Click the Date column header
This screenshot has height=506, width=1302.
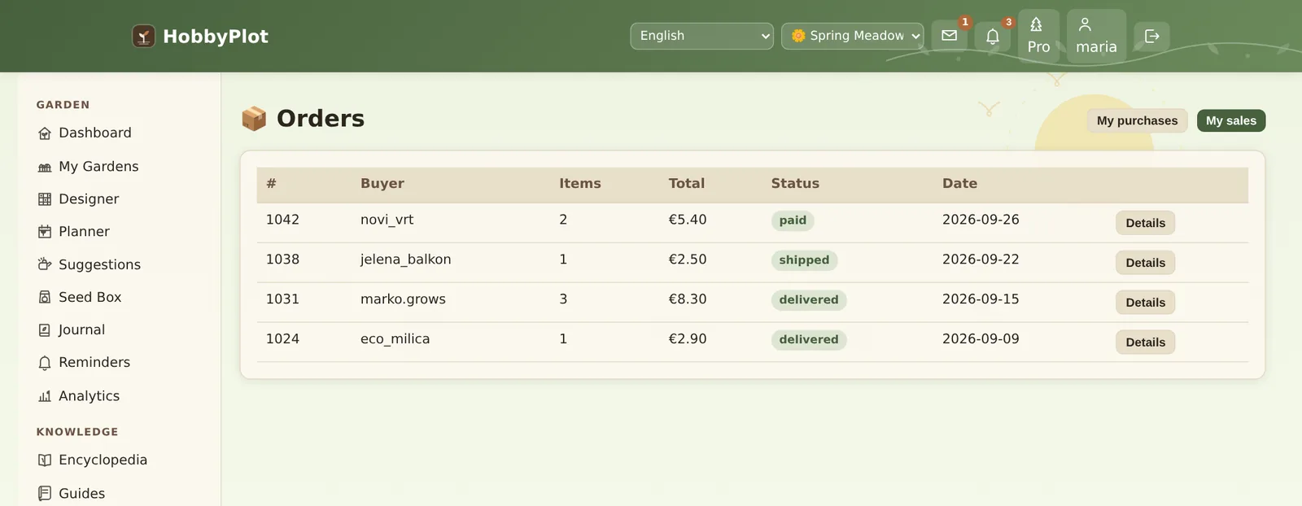(959, 184)
